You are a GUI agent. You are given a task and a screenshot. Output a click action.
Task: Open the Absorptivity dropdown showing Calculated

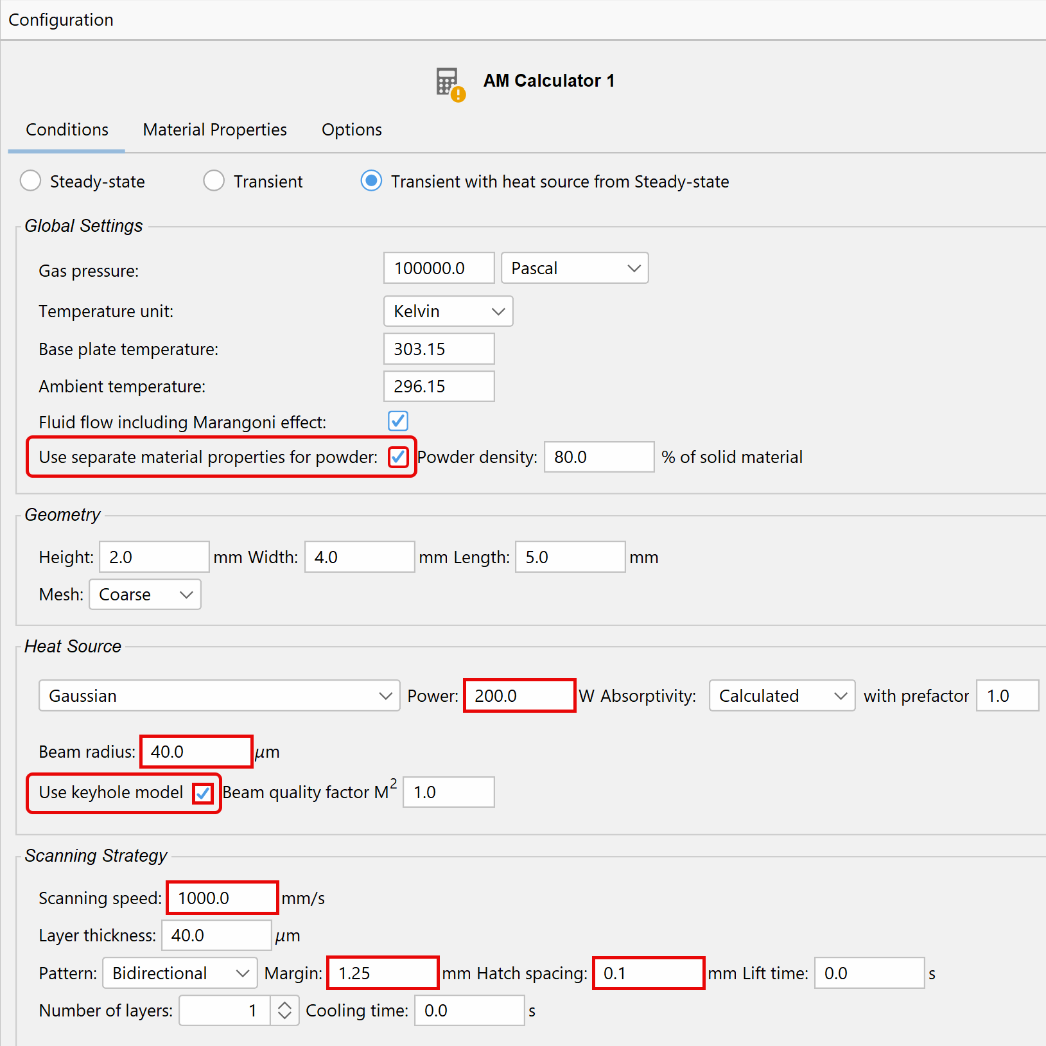coord(781,695)
